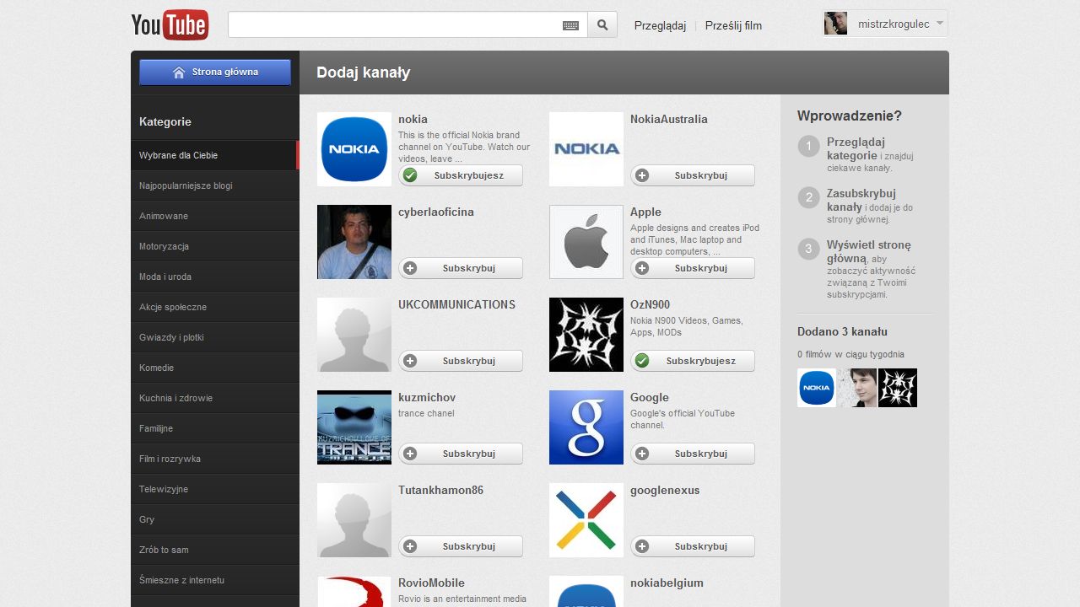Click the mistrzkrogulec username
This screenshot has height=607, width=1080.
894,24
